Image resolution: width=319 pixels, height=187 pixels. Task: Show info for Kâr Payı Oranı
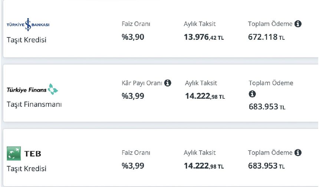(x=168, y=83)
